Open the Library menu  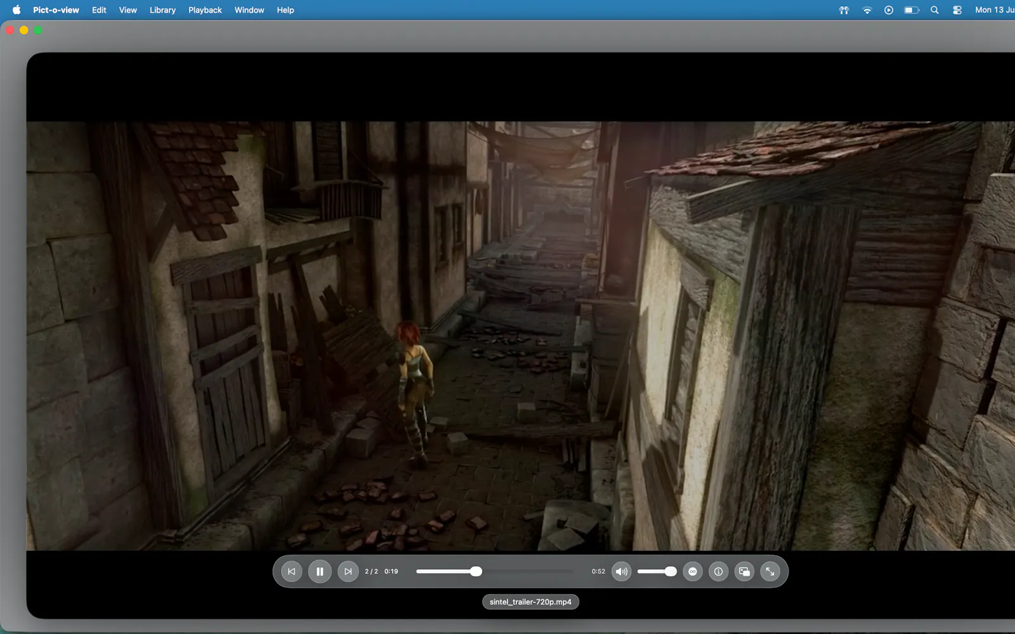[x=162, y=10]
